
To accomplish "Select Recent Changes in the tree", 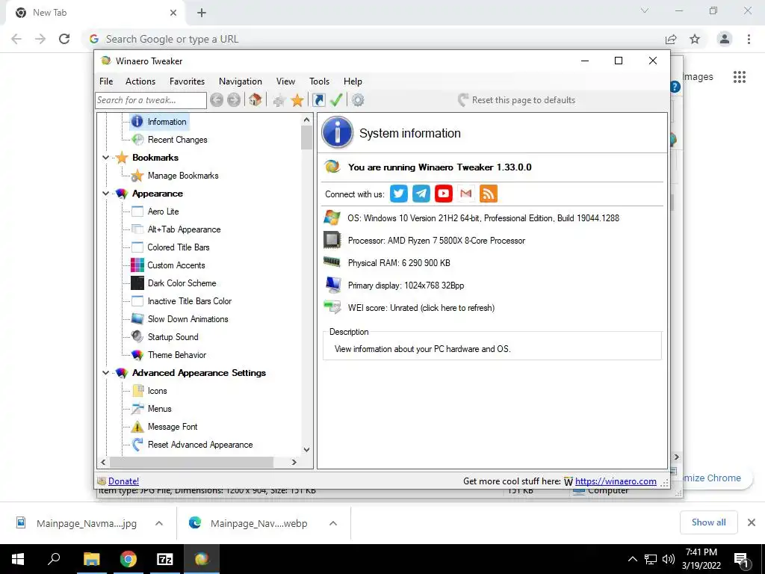I will (x=178, y=140).
